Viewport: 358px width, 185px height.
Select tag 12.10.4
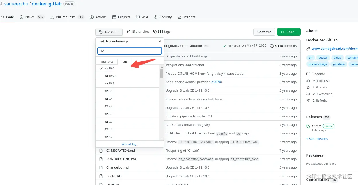coord(128,84)
